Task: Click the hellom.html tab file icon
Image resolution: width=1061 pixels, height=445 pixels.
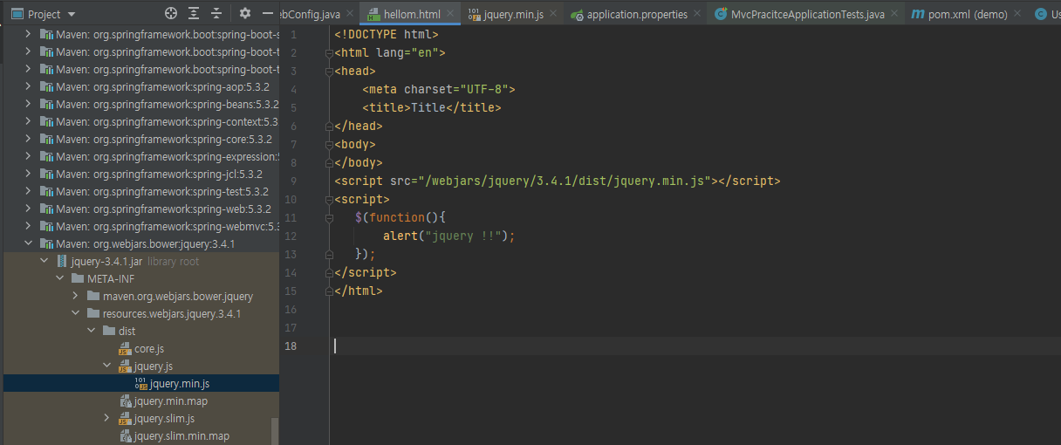Action: point(373,15)
